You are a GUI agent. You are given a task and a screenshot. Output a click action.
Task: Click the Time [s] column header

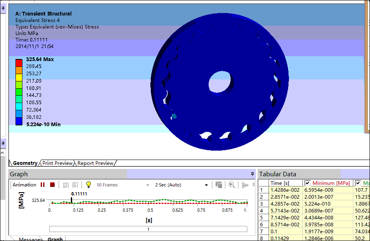[x=286, y=183]
